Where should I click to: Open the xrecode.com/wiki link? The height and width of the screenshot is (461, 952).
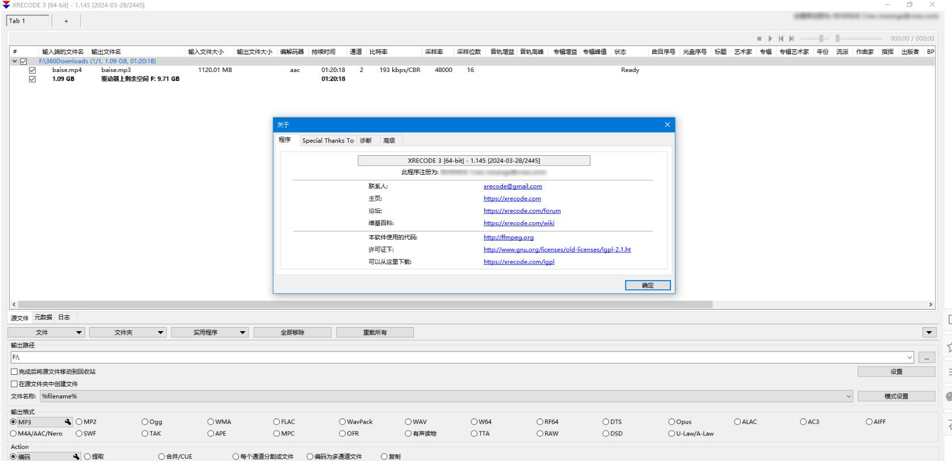tap(519, 223)
